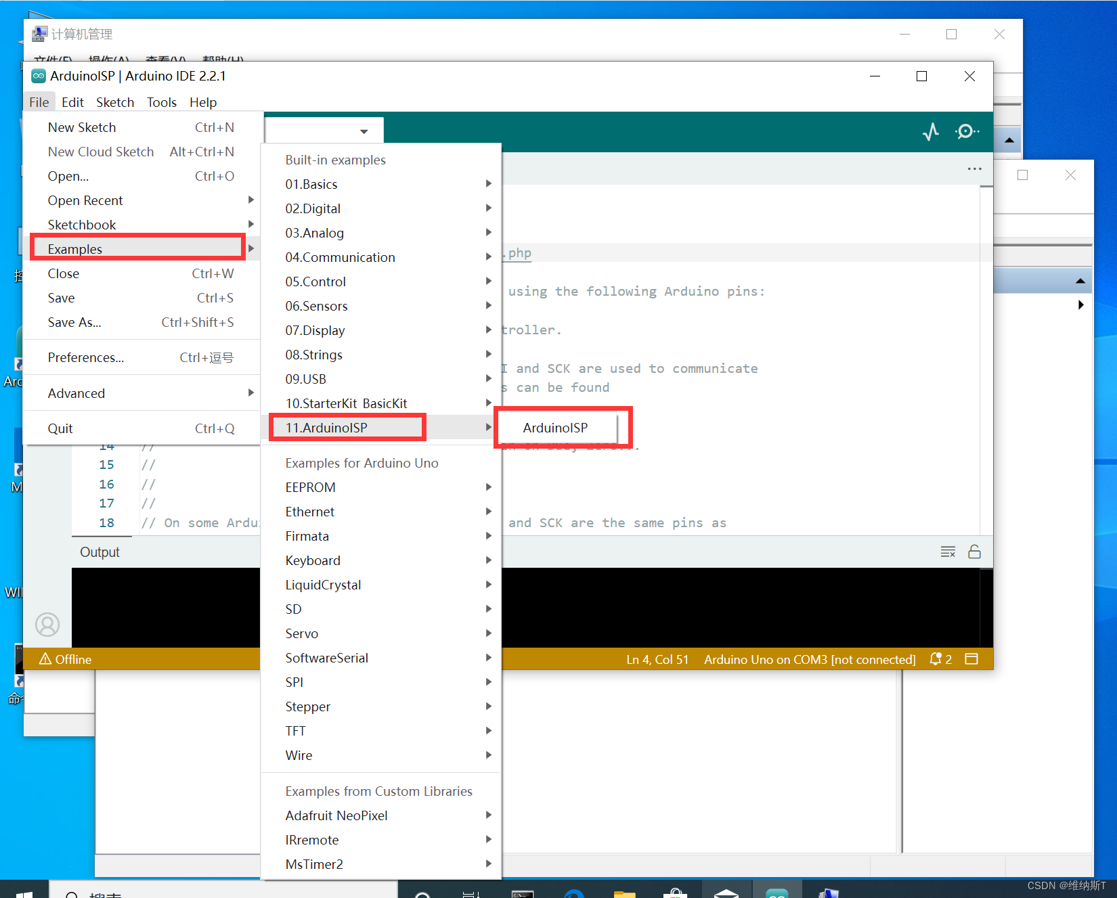The width and height of the screenshot is (1117, 898).
Task: Expand the Servo library examples
Action: (x=381, y=633)
